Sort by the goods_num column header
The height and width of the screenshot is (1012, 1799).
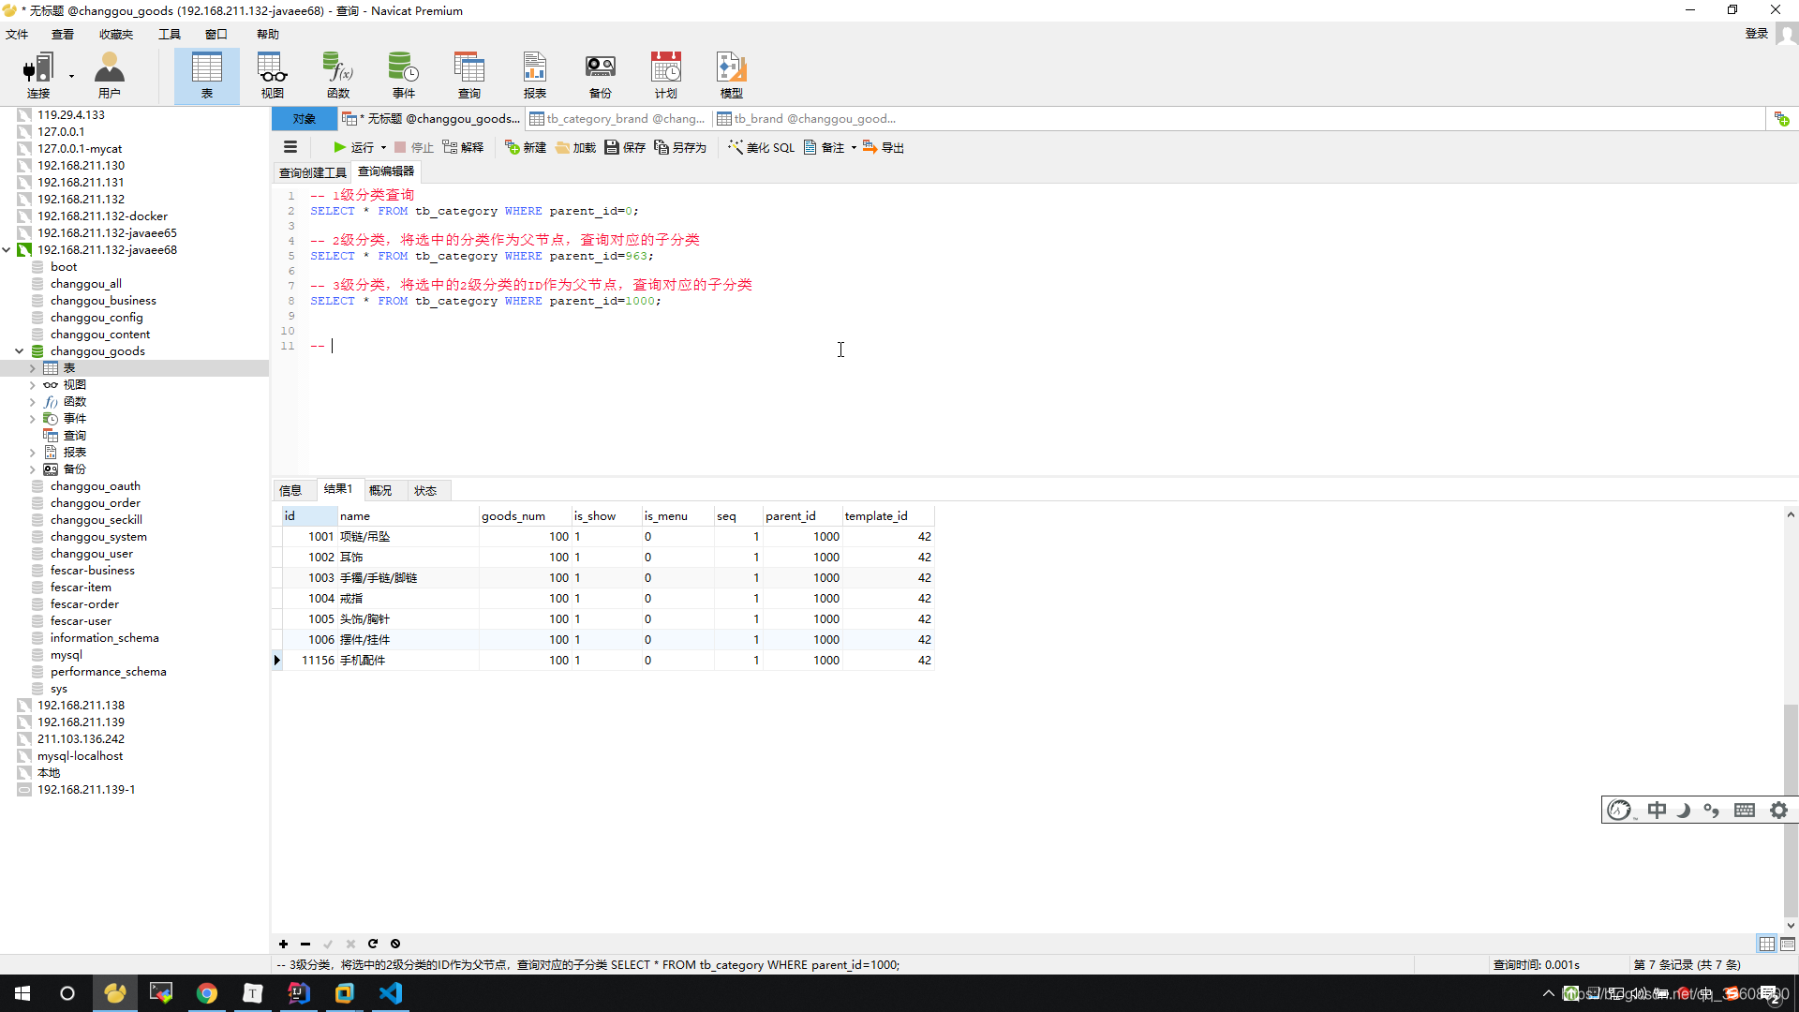[x=525, y=515]
